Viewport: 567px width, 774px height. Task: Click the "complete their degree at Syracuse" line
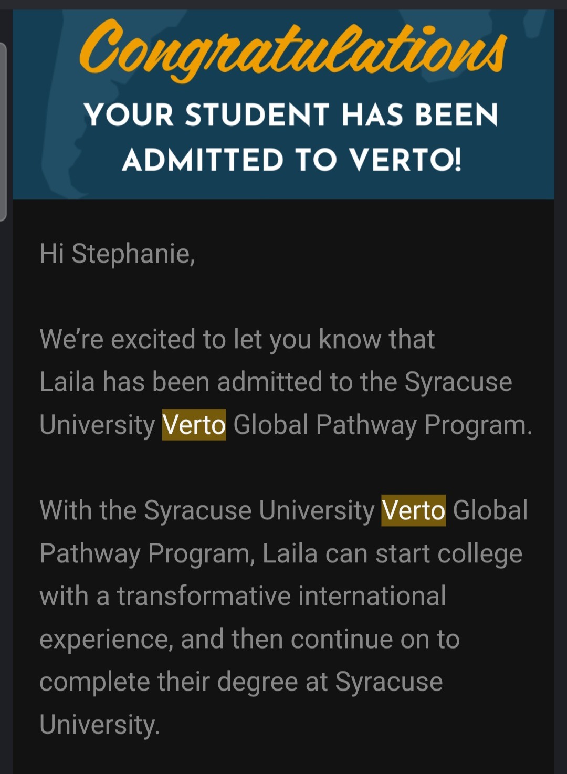click(241, 682)
